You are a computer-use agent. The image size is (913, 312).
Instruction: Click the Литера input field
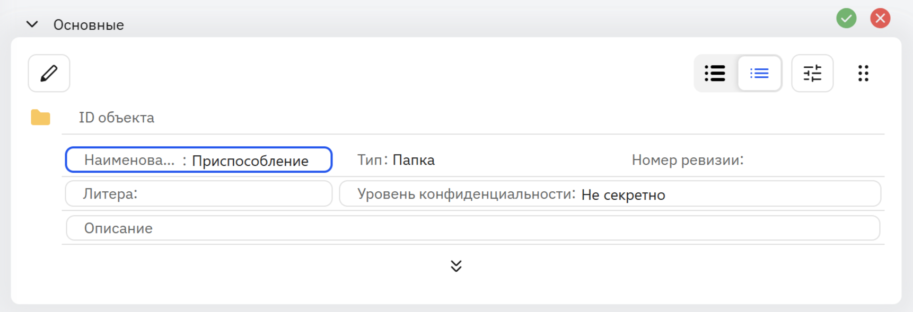tap(199, 194)
